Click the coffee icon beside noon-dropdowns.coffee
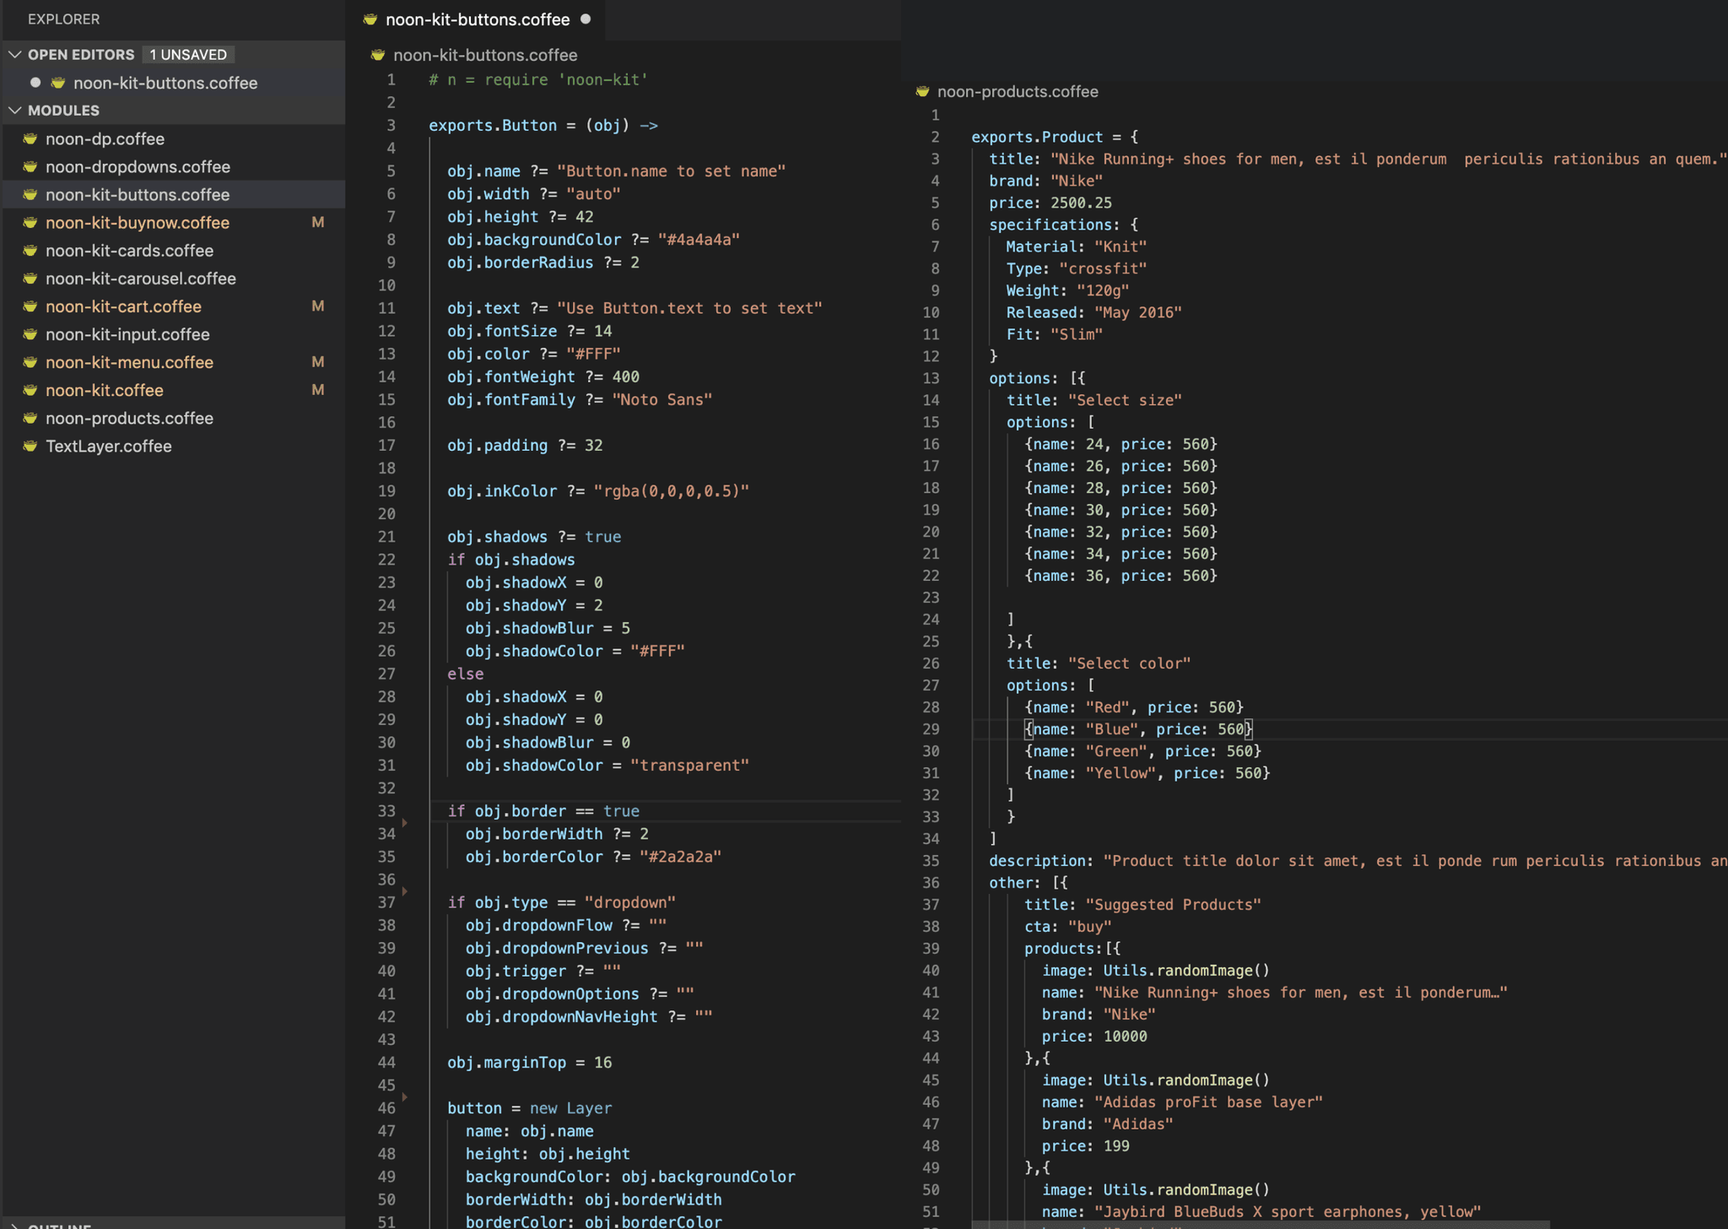 (x=30, y=166)
